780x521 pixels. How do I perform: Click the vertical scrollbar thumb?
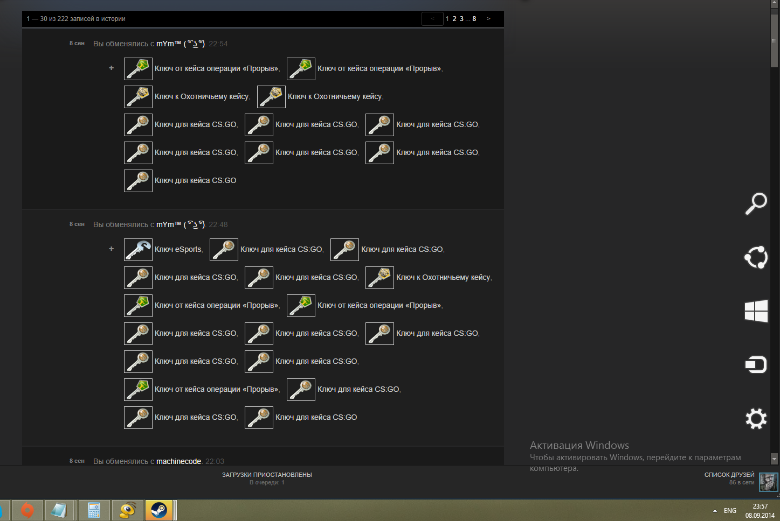tap(775, 40)
